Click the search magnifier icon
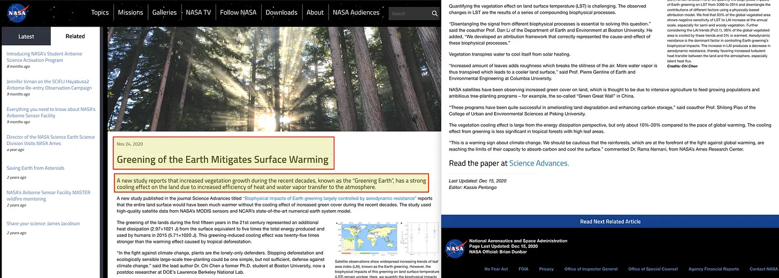Image resolution: width=779 pixels, height=278 pixels. tap(435, 13)
